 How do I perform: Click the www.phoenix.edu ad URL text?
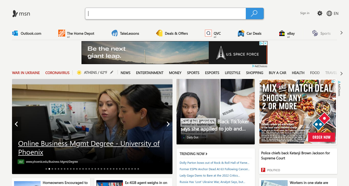[x=52, y=162]
